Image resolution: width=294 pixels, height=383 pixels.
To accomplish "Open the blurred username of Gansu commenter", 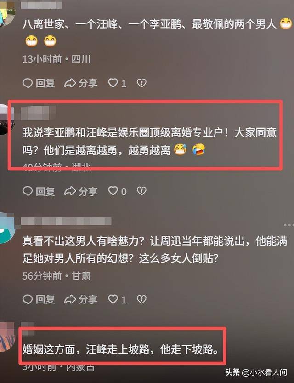I will (66, 221).
